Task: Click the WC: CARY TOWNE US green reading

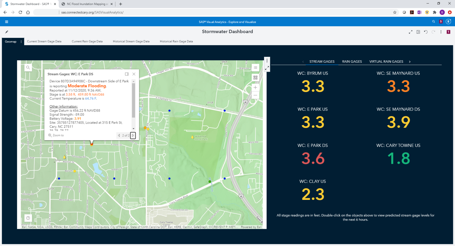Action: 398,159
